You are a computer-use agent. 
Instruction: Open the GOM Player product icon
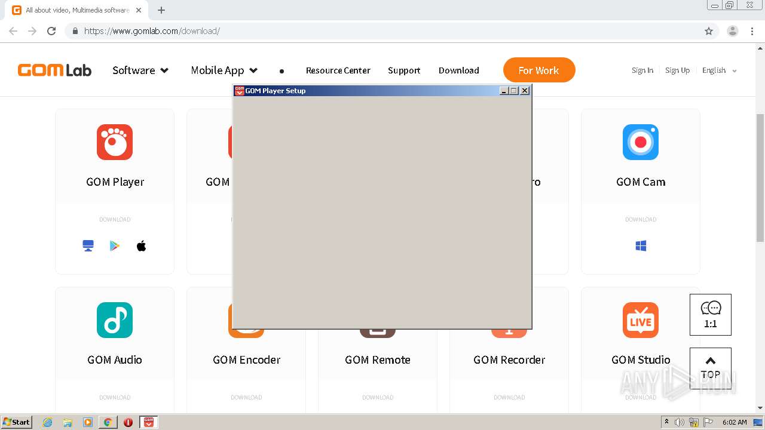point(115,142)
